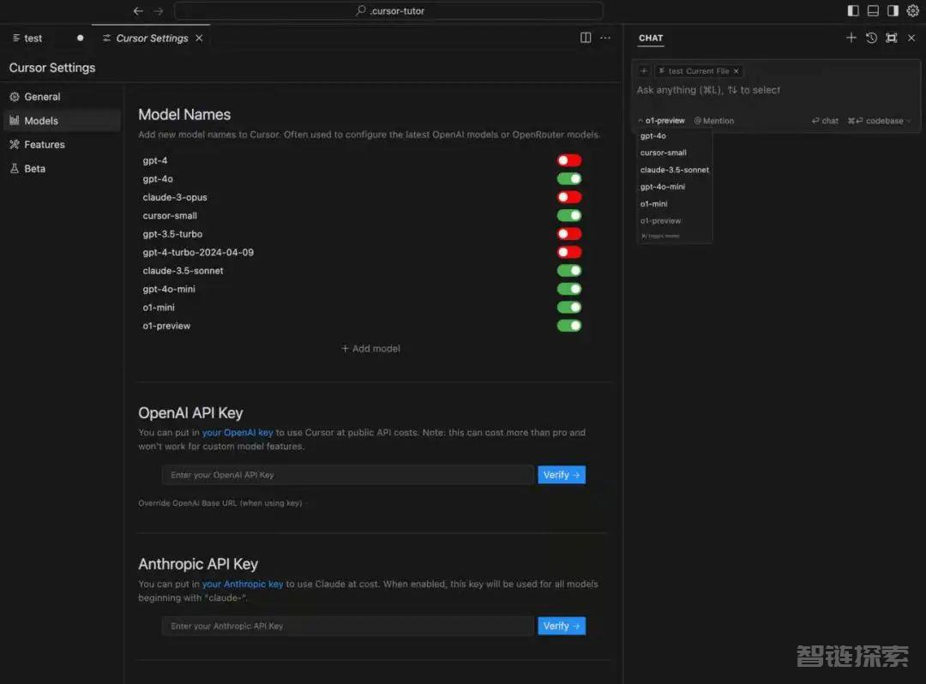Click the Mention button in chat
The height and width of the screenshot is (684, 926).
714,120
